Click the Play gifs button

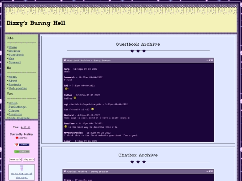(x=29, y=160)
